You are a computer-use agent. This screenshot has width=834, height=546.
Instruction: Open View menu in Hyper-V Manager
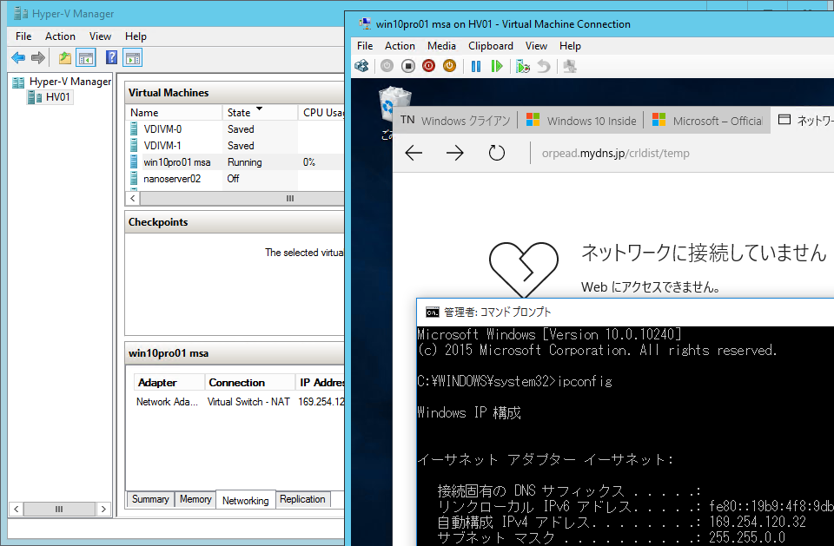point(100,36)
